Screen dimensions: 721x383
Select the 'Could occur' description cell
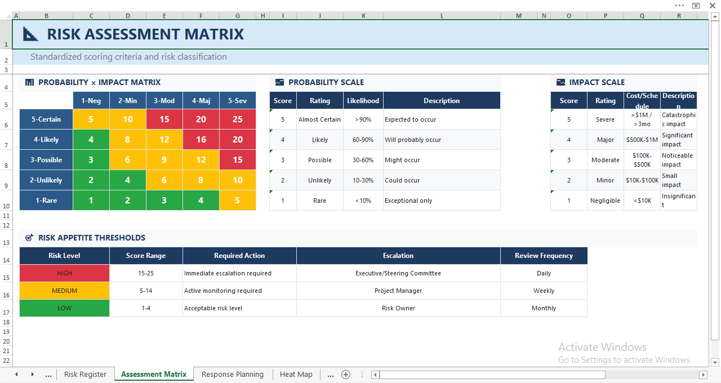tap(442, 180)
